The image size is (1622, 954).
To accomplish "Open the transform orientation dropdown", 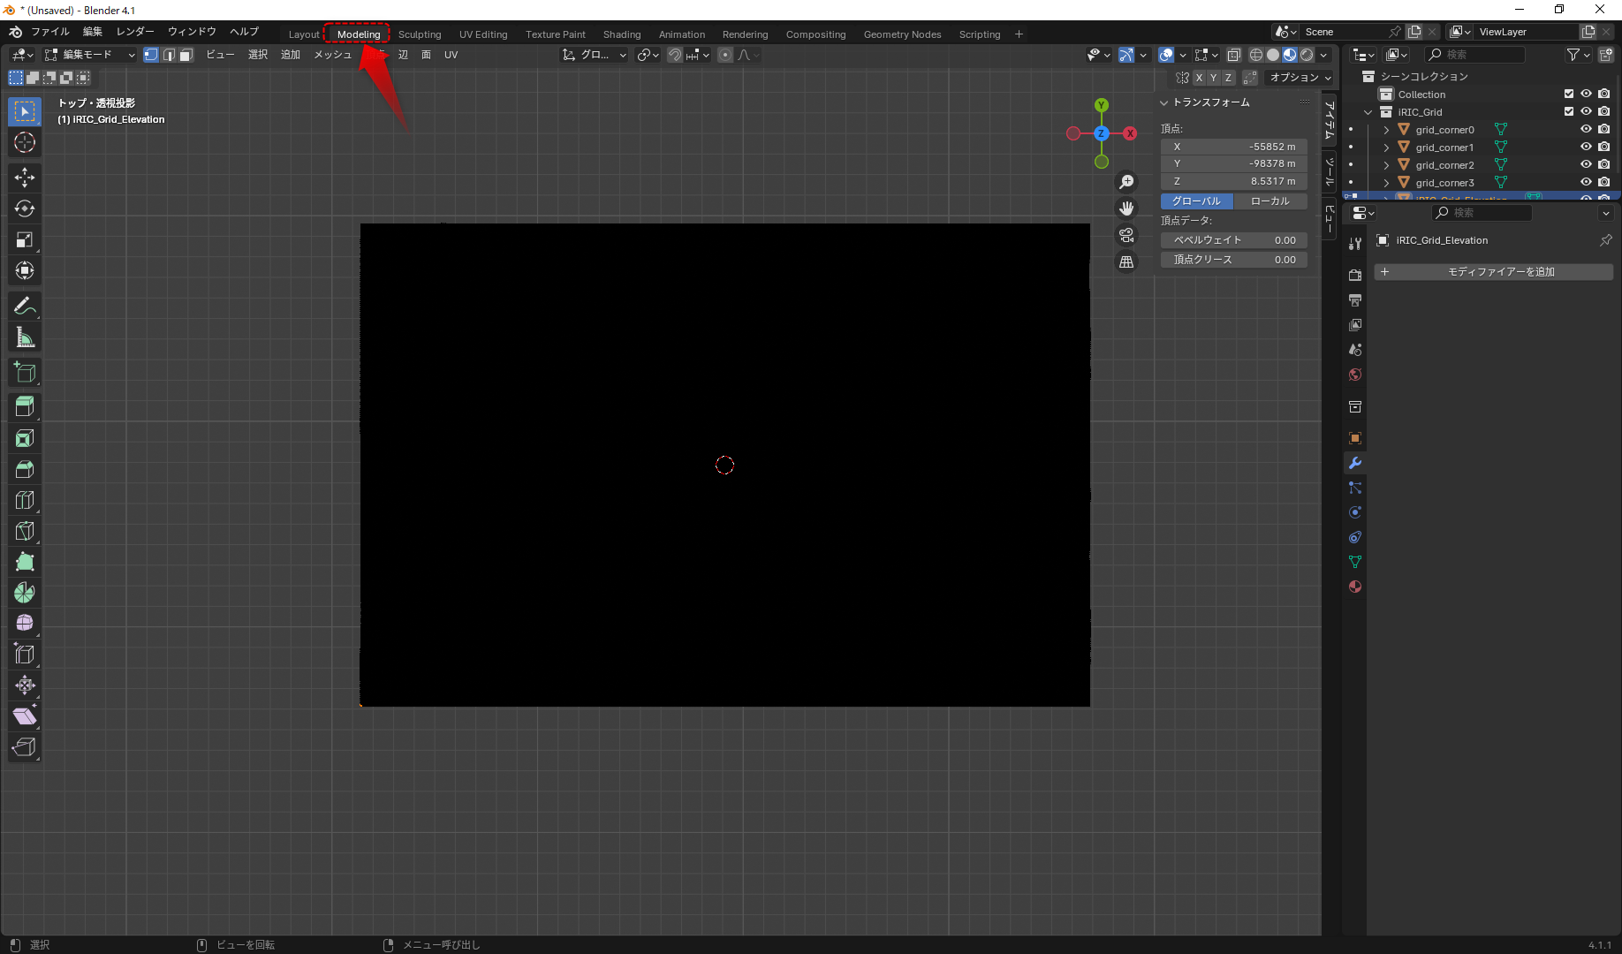I will coord(595,55).
